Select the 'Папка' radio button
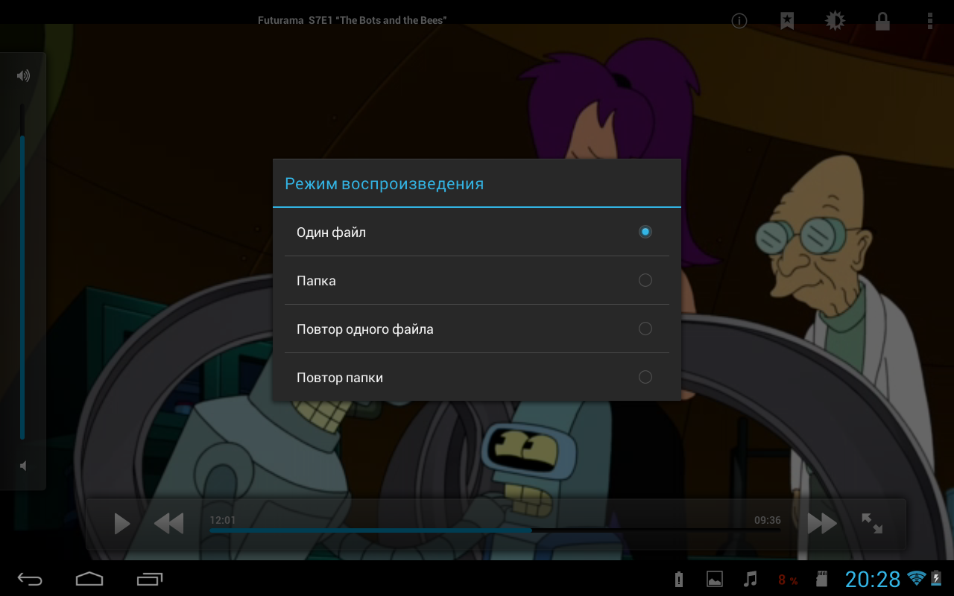Screen dimensions: 954x596 (645, 280)
